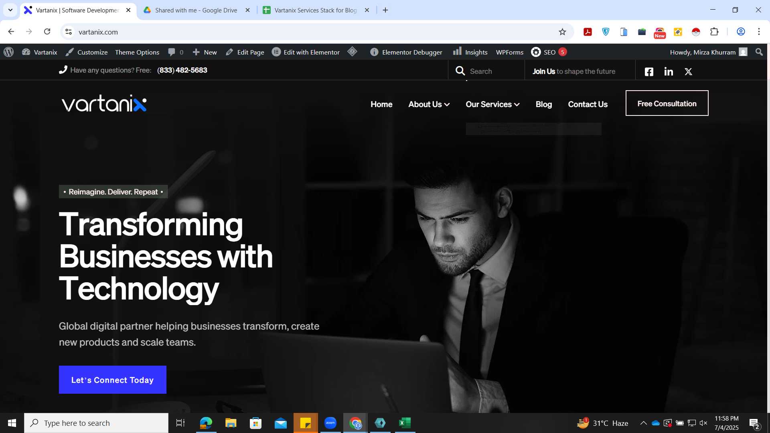Open Sticky Notes from the taskbar
This screenshot has width=770, height=433.
click(306, 423)
